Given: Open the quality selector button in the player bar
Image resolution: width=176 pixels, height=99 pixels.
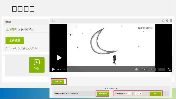Looking at the screenshot, I should [x=153, y=69].
